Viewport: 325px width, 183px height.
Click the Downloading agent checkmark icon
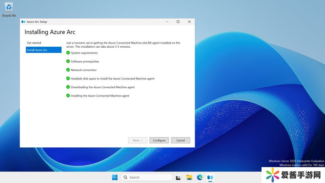pos(68,87)
